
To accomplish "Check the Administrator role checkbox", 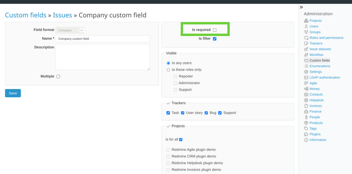I will click(175, 83).
